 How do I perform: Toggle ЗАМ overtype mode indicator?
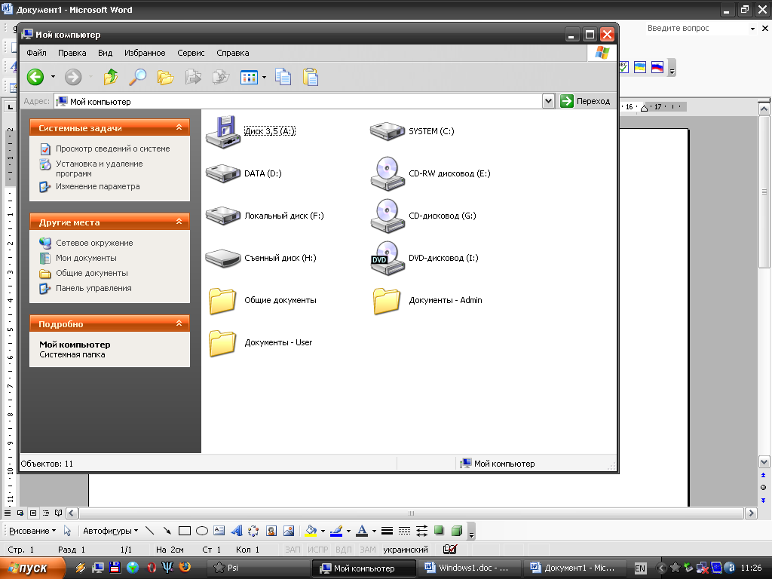(x=368, y=550)
